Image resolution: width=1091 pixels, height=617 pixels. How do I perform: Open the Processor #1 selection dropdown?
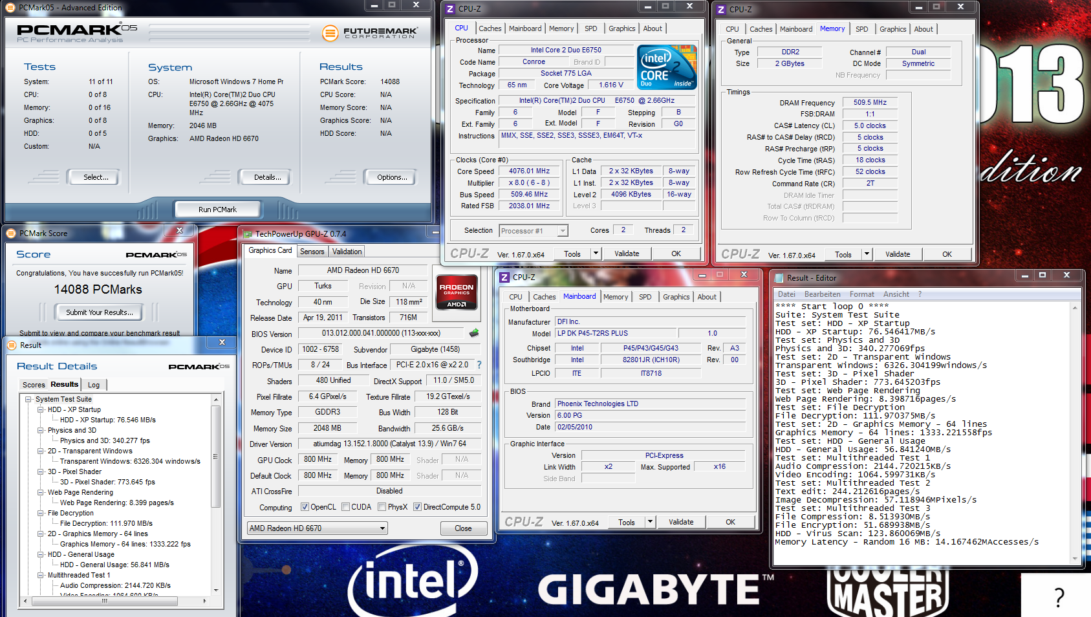[x=563, y=231]
